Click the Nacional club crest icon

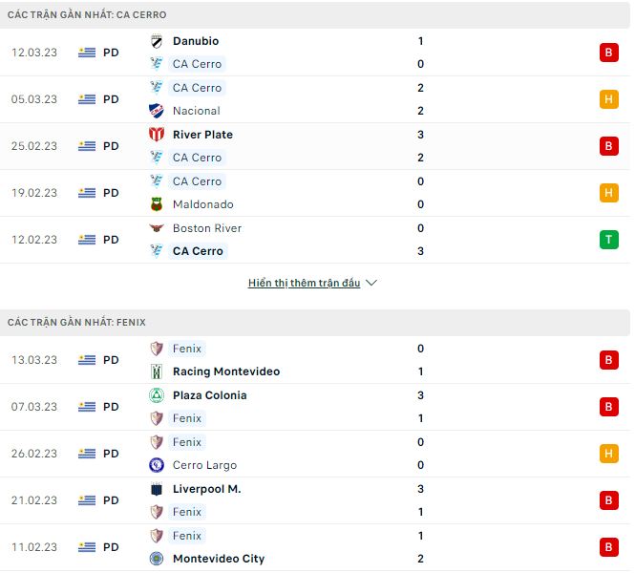pos(157,111)
